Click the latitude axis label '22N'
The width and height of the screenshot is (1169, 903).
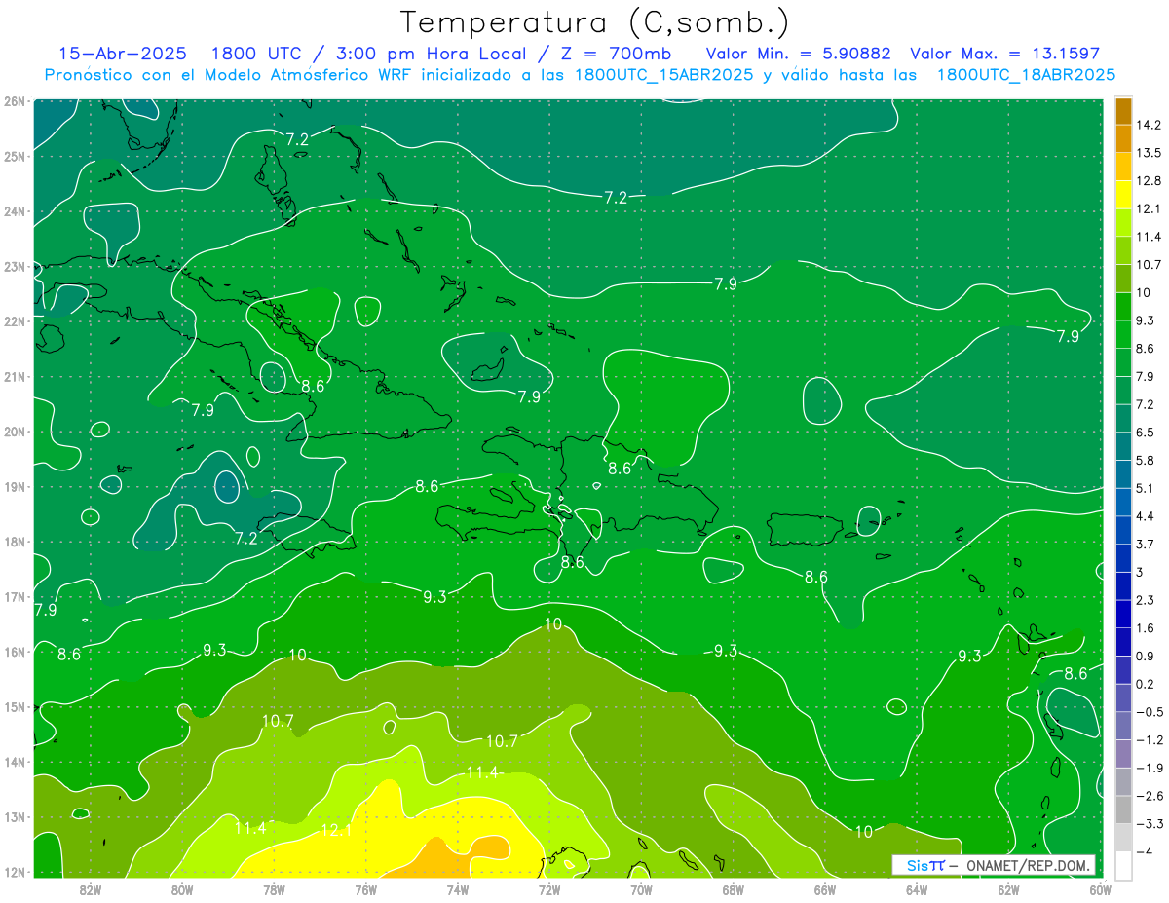click(x=15, y=320)
